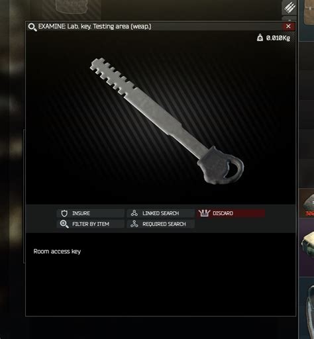Click the Room access key description text
The width and height of the screenshot is (314, 339).
(x=57, y=252)
